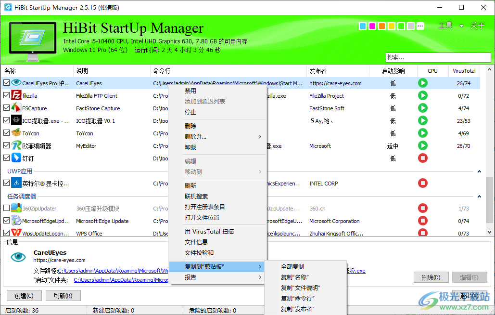Open the 文件路径 hyperlink
The image size is (495, 315).
click(113, 271)
